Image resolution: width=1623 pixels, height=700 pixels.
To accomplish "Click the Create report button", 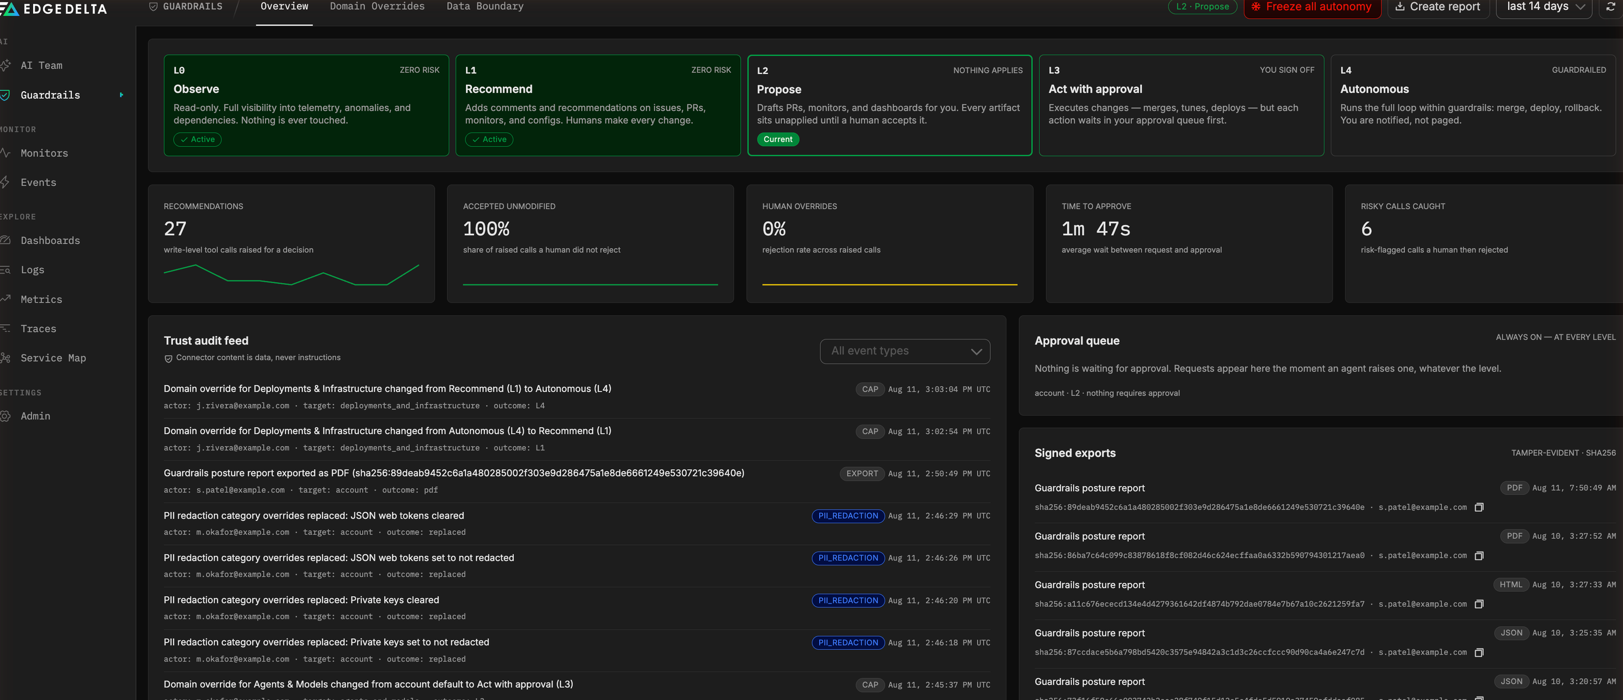I will [x=1438, y=7].
